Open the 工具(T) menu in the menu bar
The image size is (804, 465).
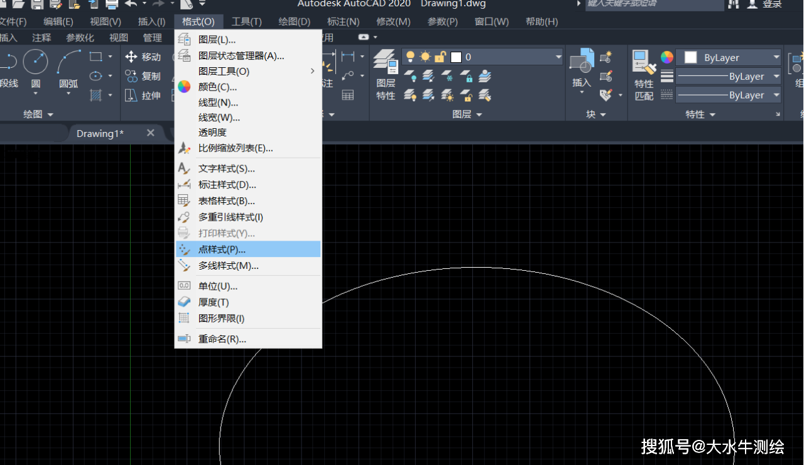coord(246,21)
